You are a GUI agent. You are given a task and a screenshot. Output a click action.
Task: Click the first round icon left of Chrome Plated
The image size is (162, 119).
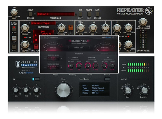pos(42,37)
